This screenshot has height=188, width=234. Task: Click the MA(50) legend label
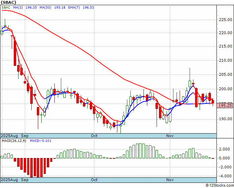45,8
